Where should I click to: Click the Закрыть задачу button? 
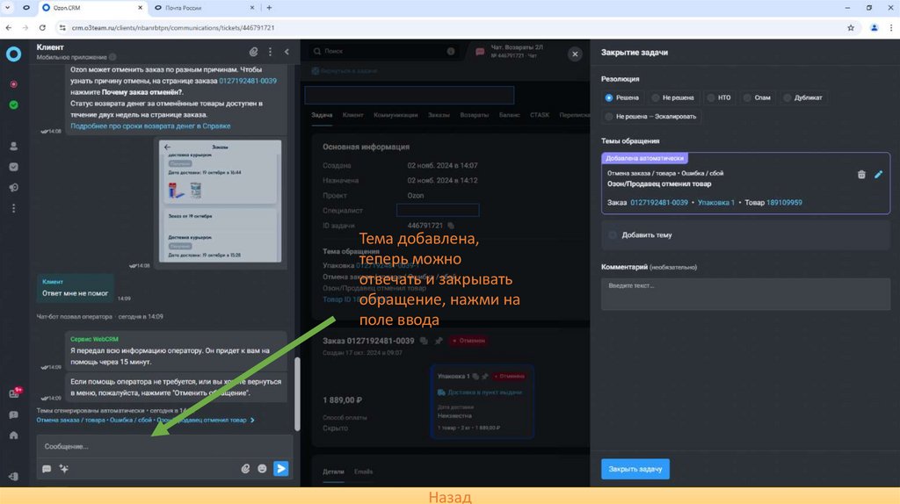(635, 469)
